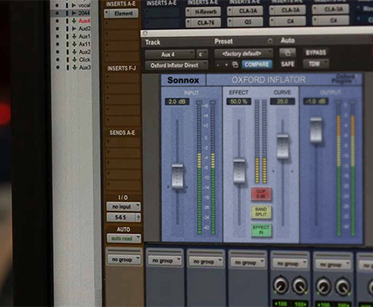Click the CURVE fader handle

283,147
